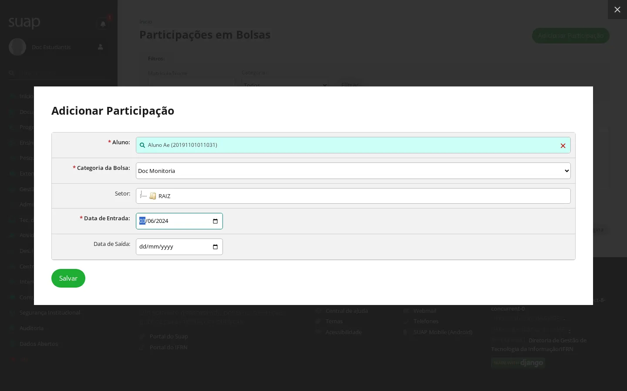Screen dimensions: 627x391
Task: Open the Acessibilidade footer link
Action: pos(344,332)
